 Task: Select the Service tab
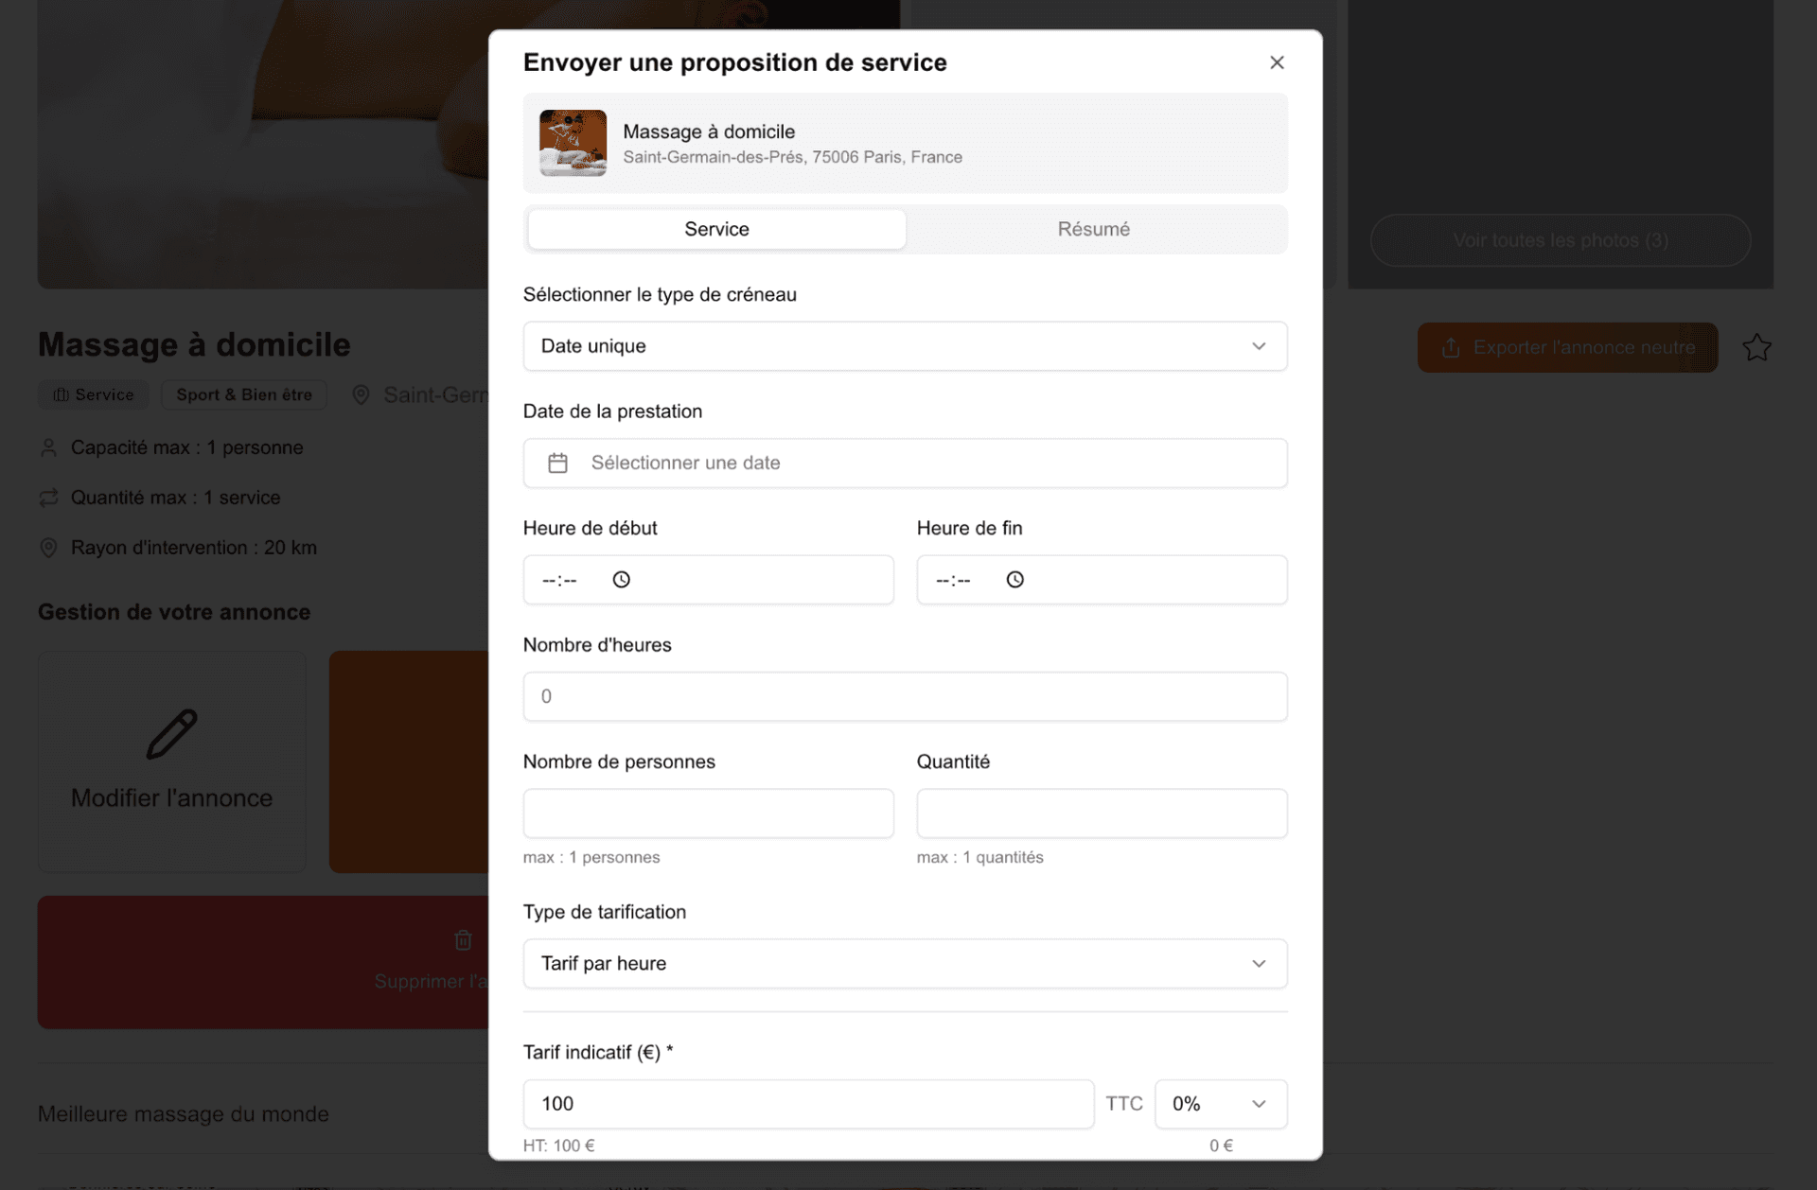point(716,229)
